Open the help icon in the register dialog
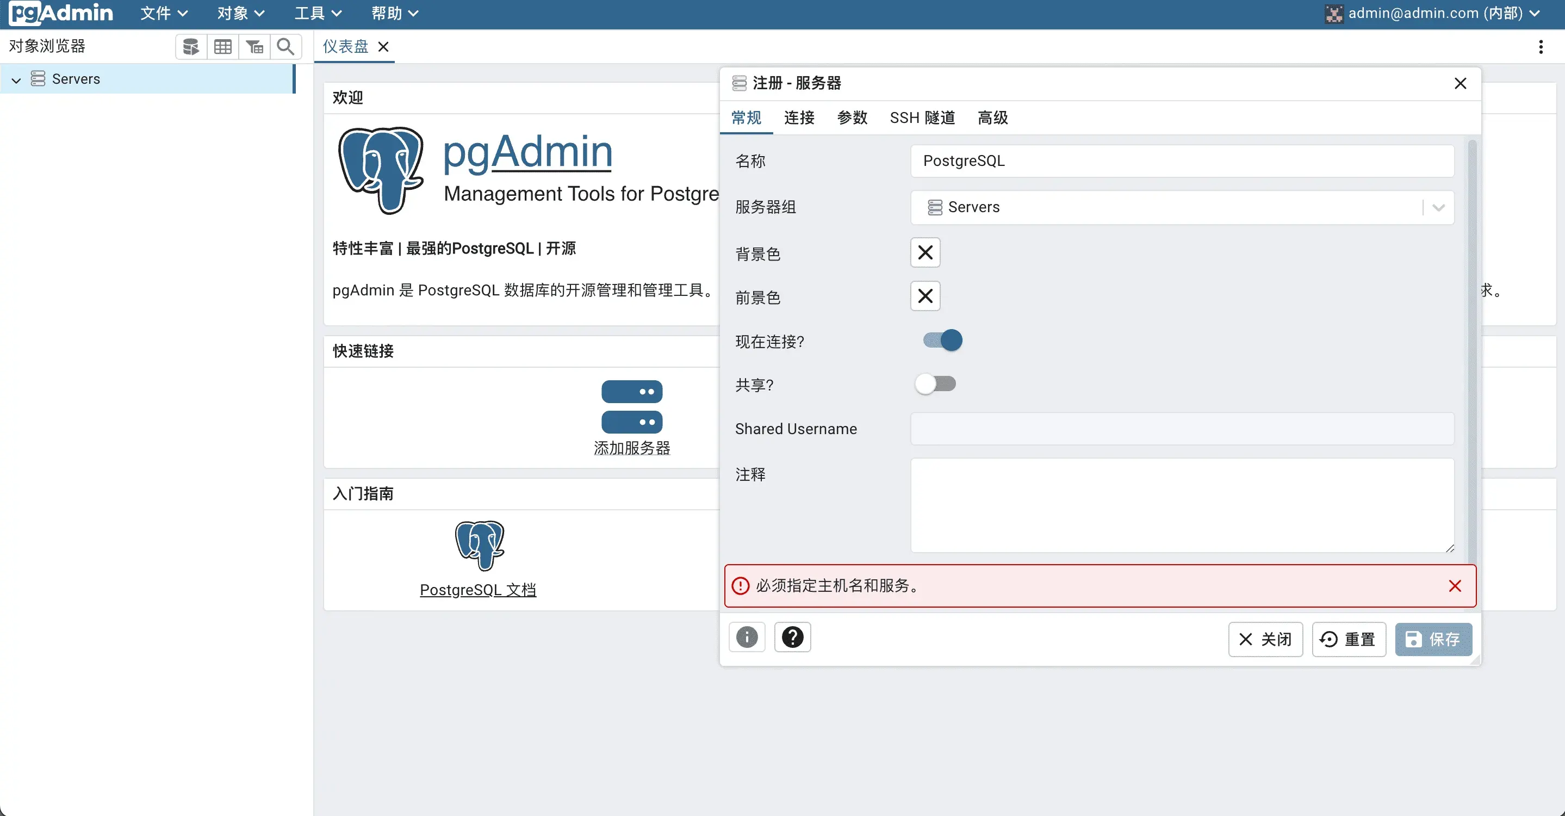The image size is (1565, 816). [x=792, y=637]
